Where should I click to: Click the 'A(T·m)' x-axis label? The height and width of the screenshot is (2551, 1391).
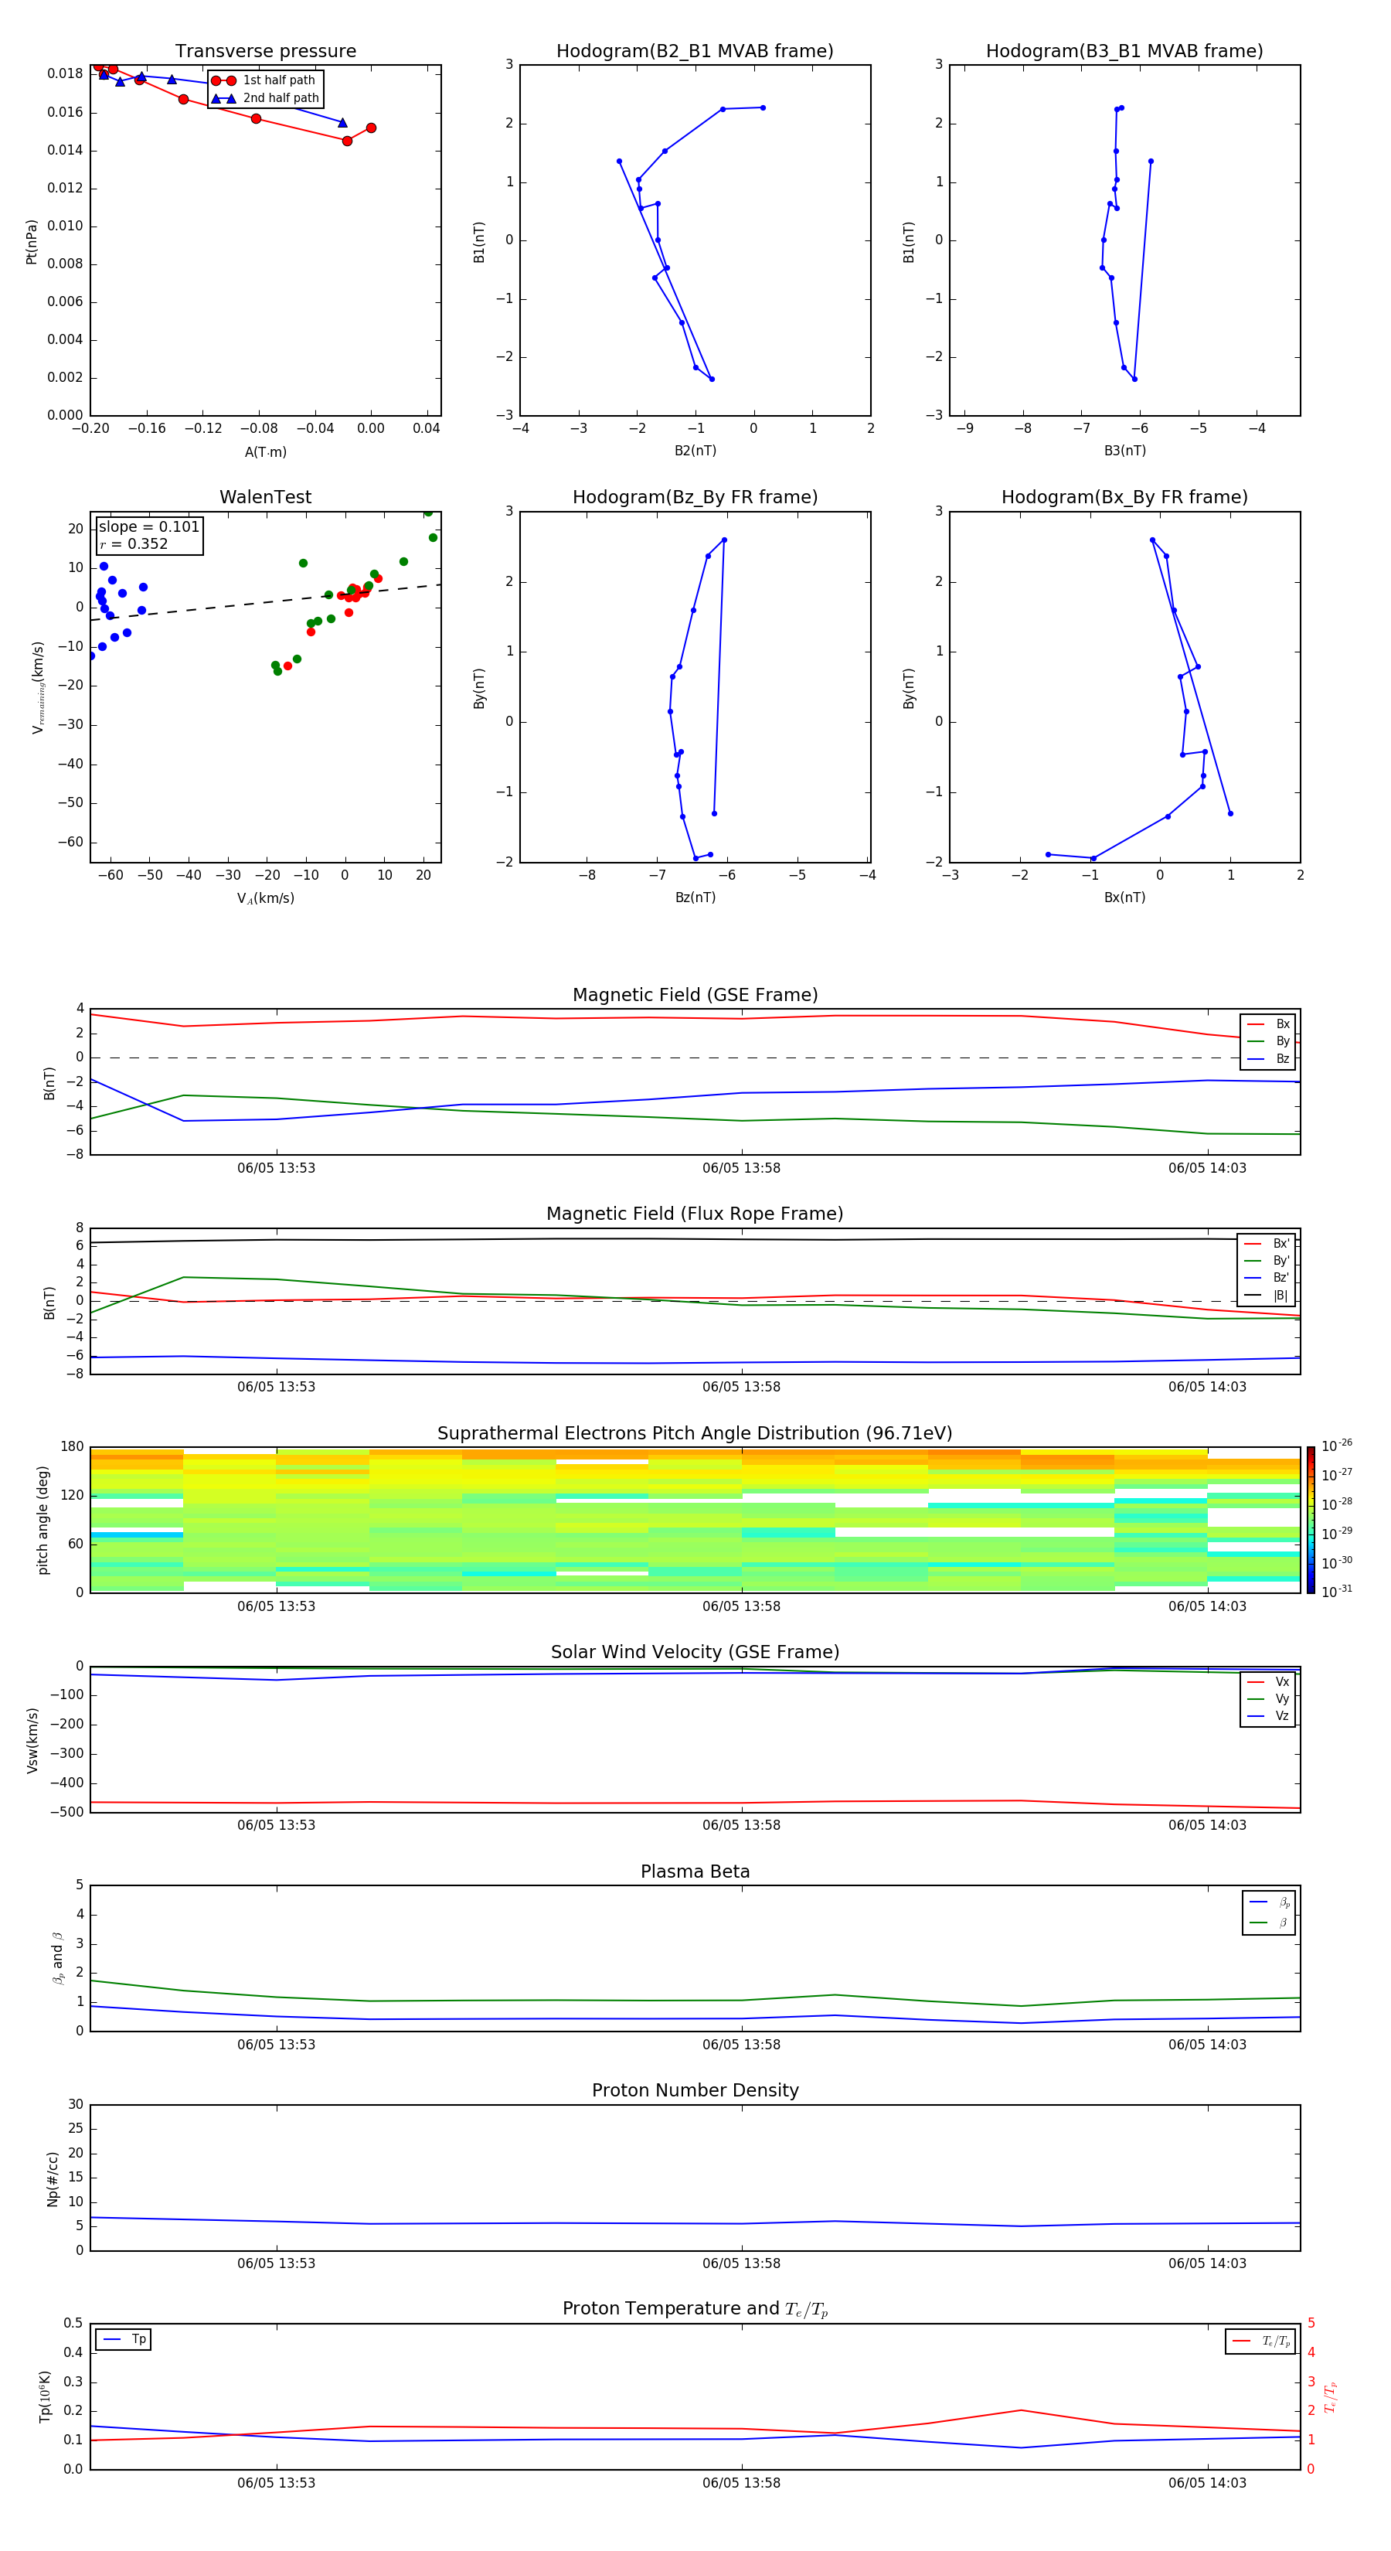(265, 452)
